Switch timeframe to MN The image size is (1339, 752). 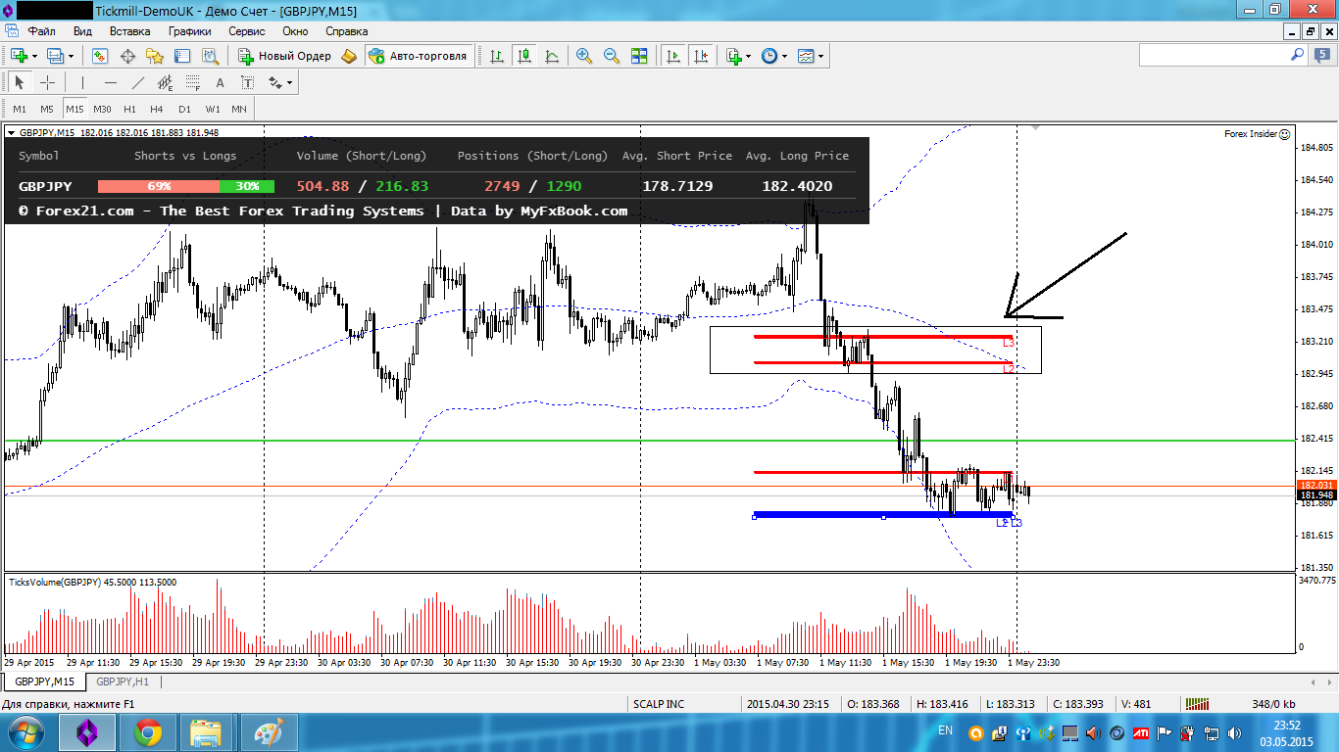click(239, 109)
